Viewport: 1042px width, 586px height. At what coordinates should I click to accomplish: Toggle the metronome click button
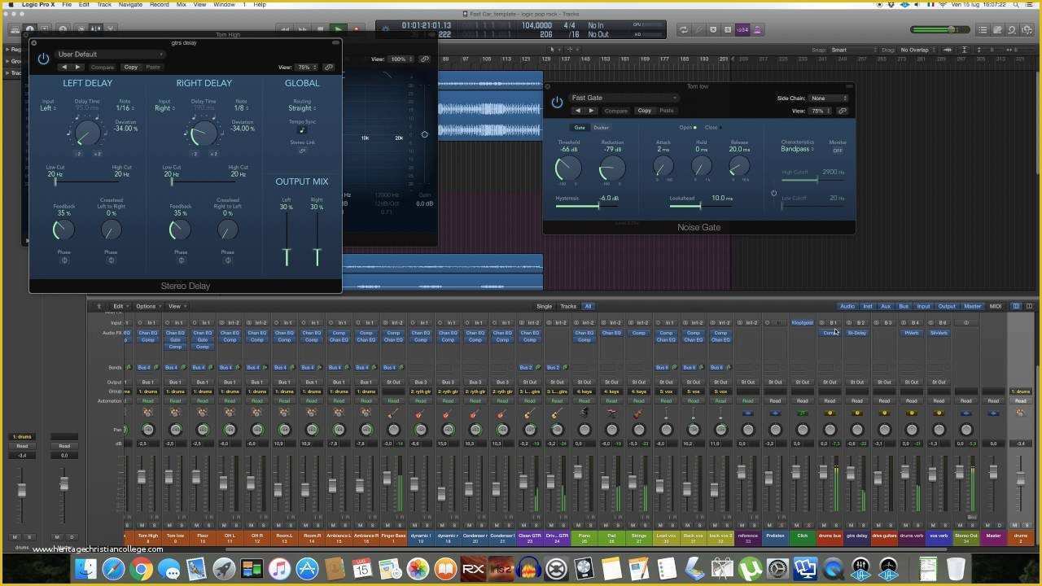(757, 30)
